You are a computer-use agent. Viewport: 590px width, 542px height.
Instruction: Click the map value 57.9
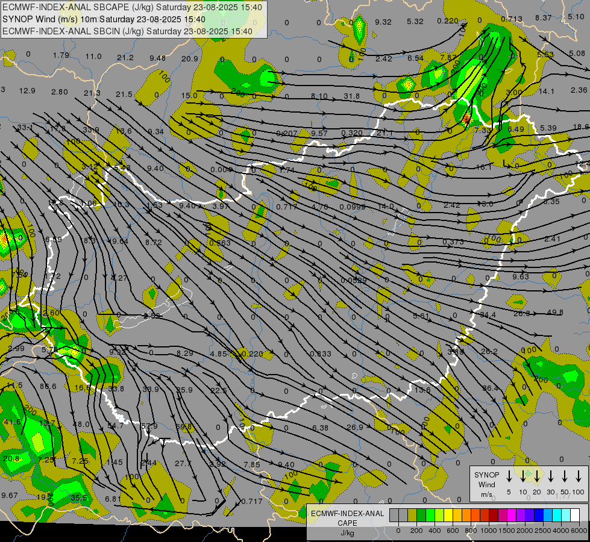[149, 426]
